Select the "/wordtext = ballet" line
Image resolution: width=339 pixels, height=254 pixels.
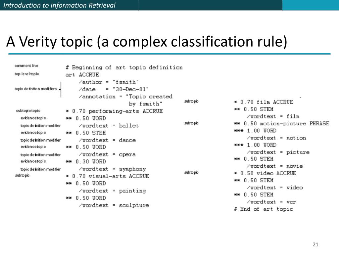tap(109, 126)
